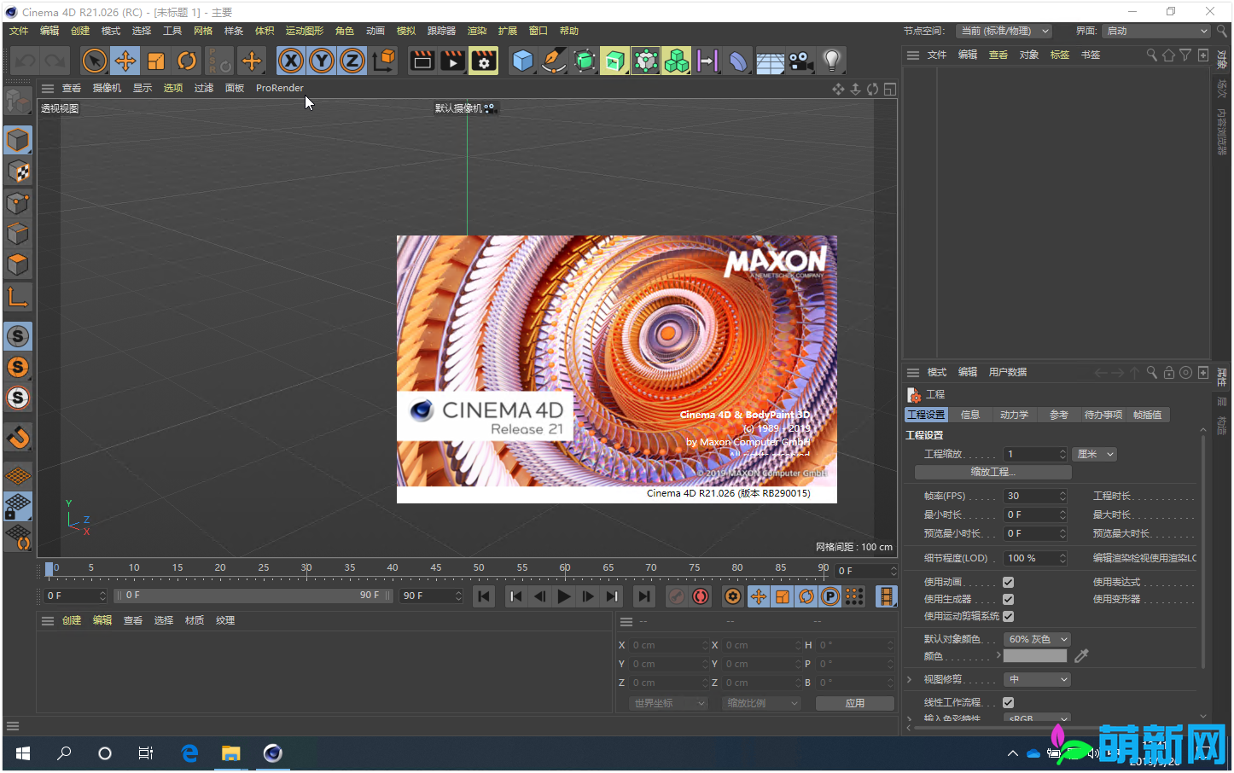Open default object color dropdown 60% gray
Viewport: 1234px width, 773px height.
click(x=1037, y=639)
